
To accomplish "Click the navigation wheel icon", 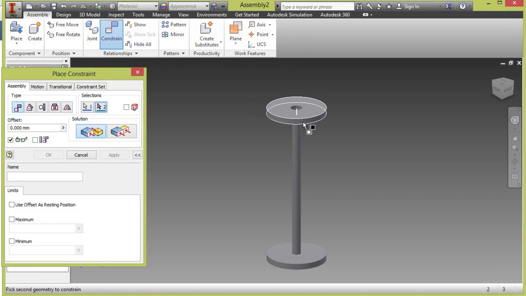I will pyautogui.click(x=515, y=120).
